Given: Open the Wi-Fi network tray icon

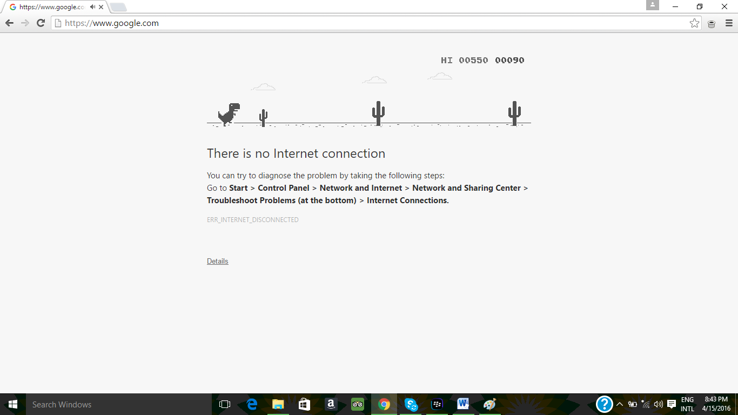Looking at the screenshot, I should (645, 404).
